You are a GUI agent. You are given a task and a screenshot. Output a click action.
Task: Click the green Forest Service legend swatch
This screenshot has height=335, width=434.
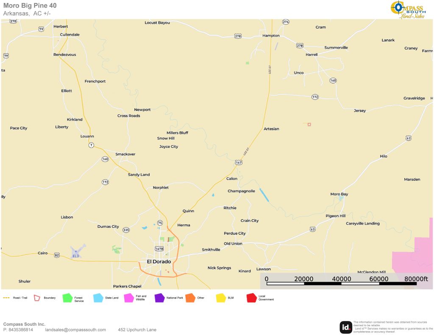pyautogui.click(x=67, y=298)
